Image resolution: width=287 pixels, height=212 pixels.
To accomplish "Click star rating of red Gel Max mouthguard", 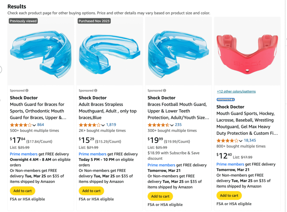I will pyautogui.click(x=227, y=140).
